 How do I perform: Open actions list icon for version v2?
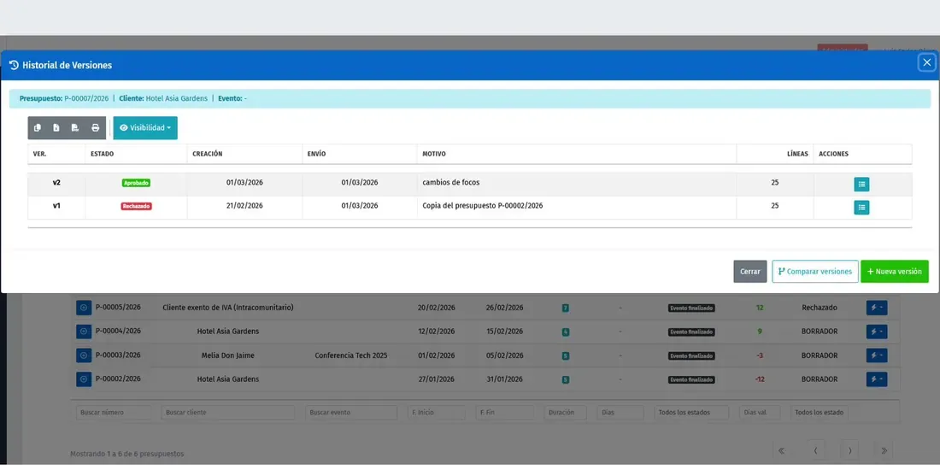click(x=861, y=184)
